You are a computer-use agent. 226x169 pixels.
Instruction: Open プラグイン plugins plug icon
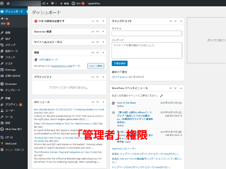click(x=2, y=105)
